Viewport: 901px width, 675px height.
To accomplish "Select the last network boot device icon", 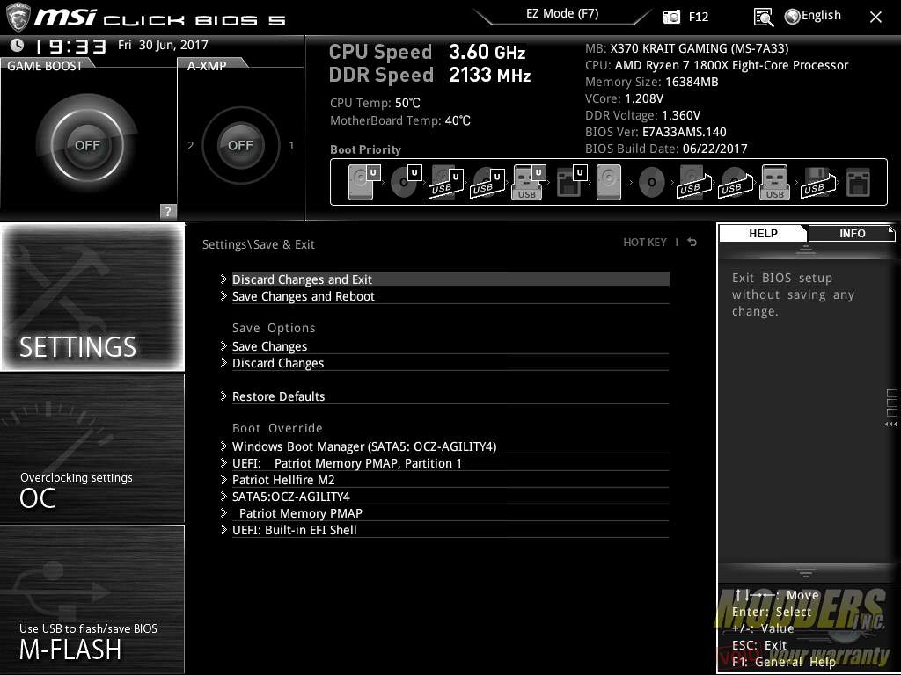I will click(x=858, y=183).
